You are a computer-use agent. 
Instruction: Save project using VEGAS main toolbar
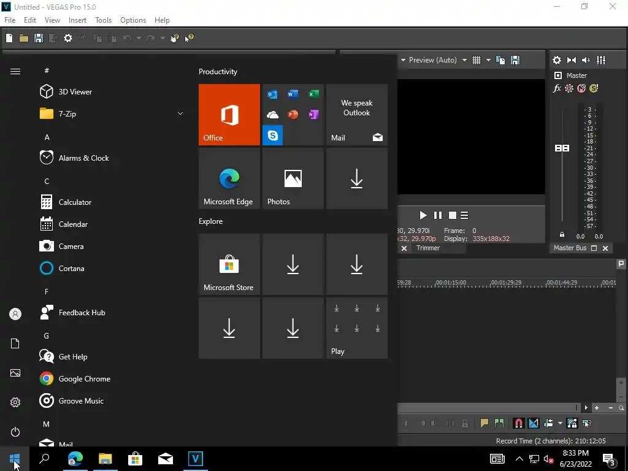coord(39,38)
